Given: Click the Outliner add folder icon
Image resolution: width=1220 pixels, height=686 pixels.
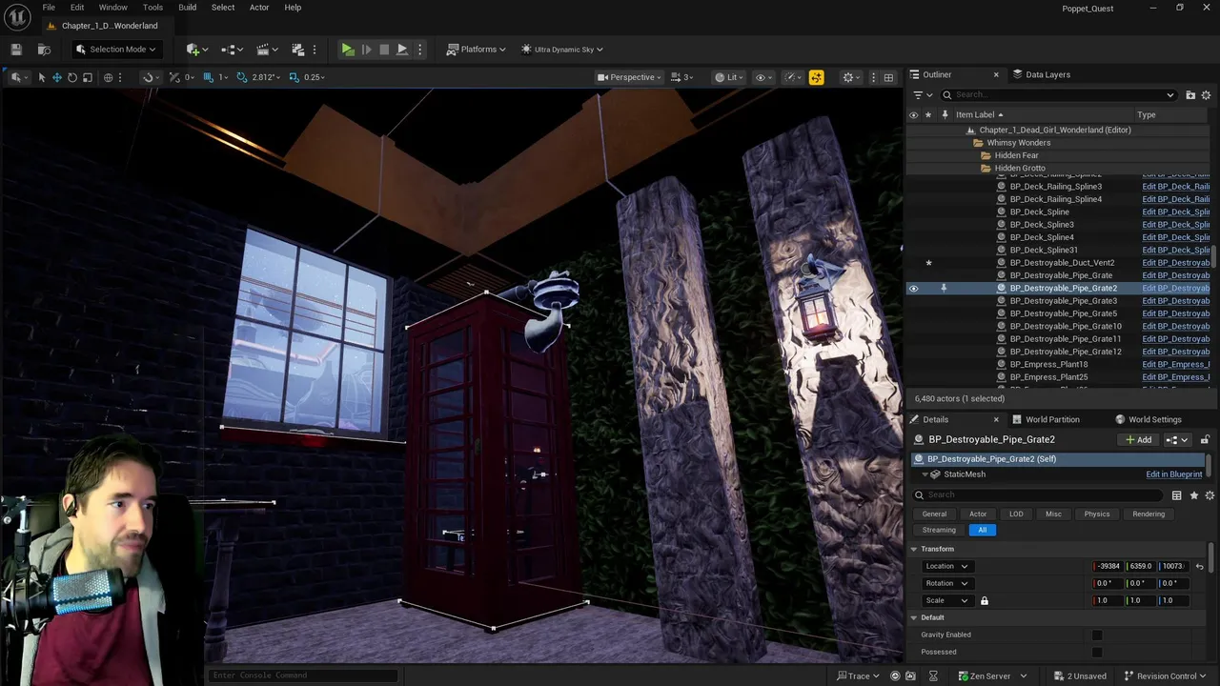Looking at the screenshot, I should pos(1190,95).
